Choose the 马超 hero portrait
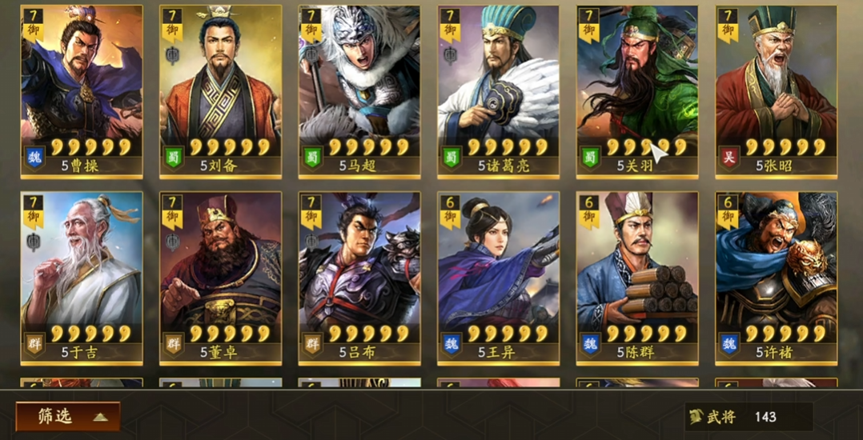 point(359,92)
